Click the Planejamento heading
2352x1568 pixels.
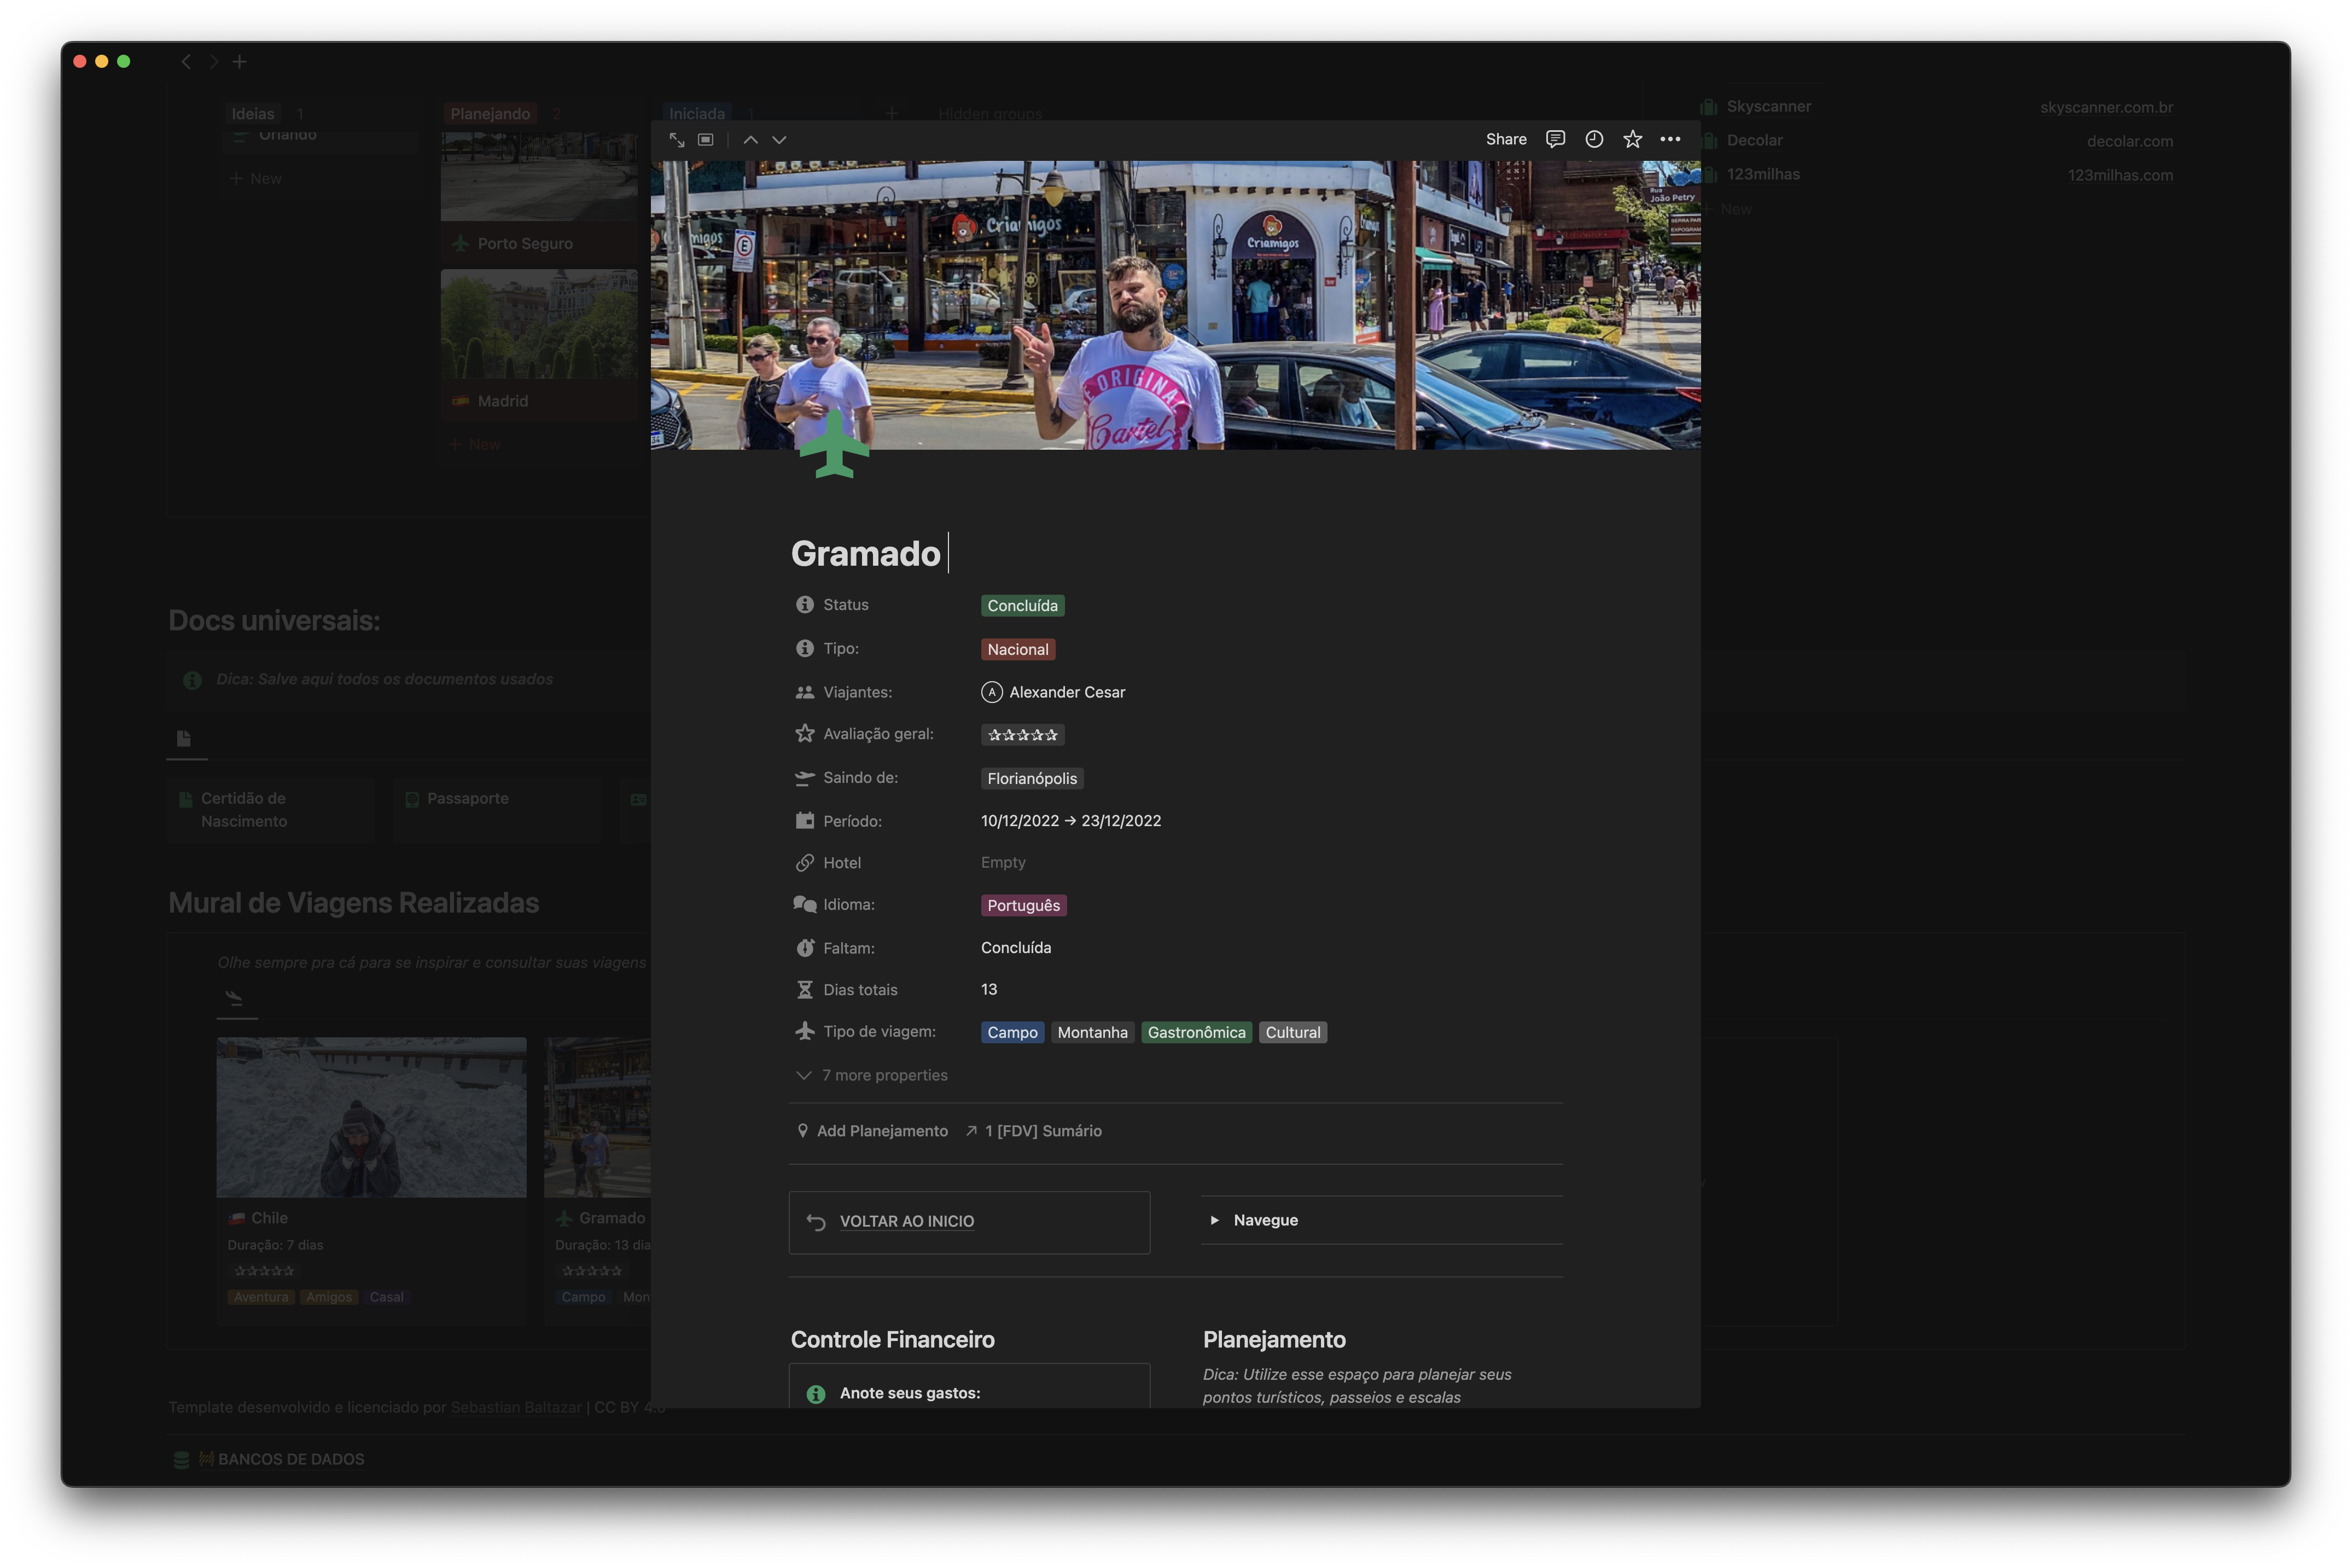pyautogui.click(x=1273, y=1340)
